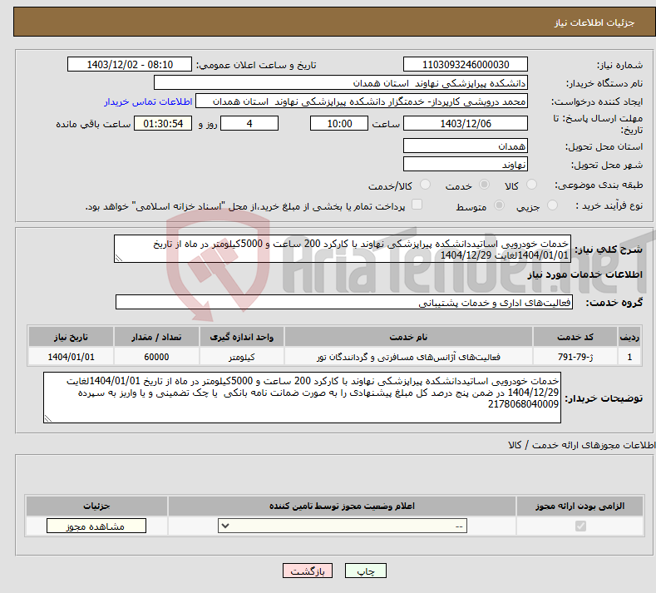Click the row number cell 1
This screenshot has height=593, width=656.
pyautogui.click(x=629, y=357)
